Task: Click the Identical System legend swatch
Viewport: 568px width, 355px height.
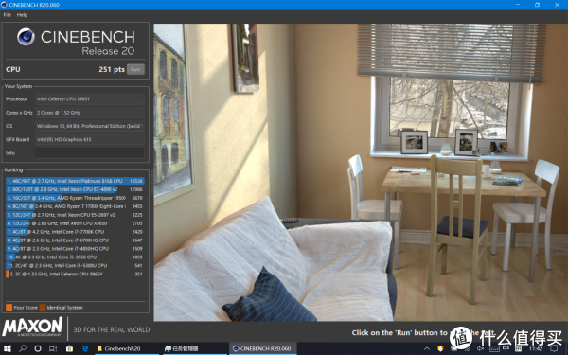Action: [43, 308]
